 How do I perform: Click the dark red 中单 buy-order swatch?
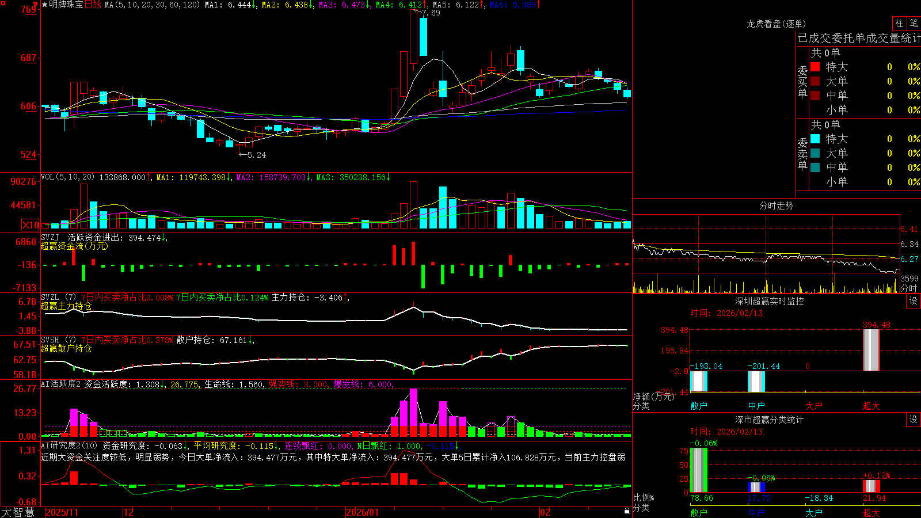pyautogui.click(x=815, y=96)
